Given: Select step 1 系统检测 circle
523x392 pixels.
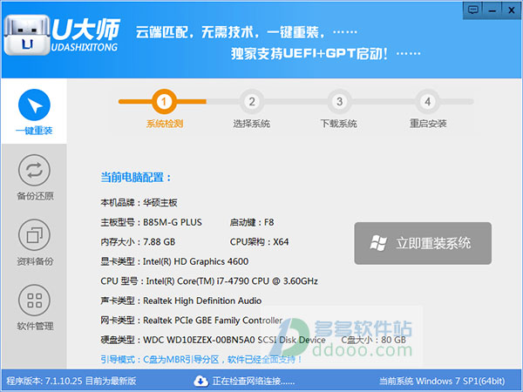Looking at the screenshot, I should 164,101.
